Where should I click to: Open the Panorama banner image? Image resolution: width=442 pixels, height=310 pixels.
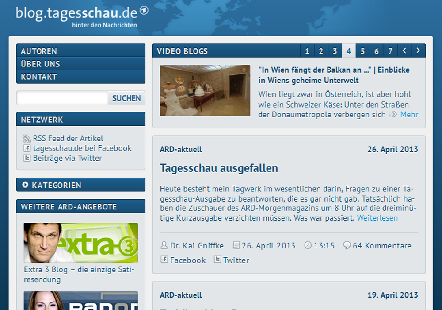81,301
